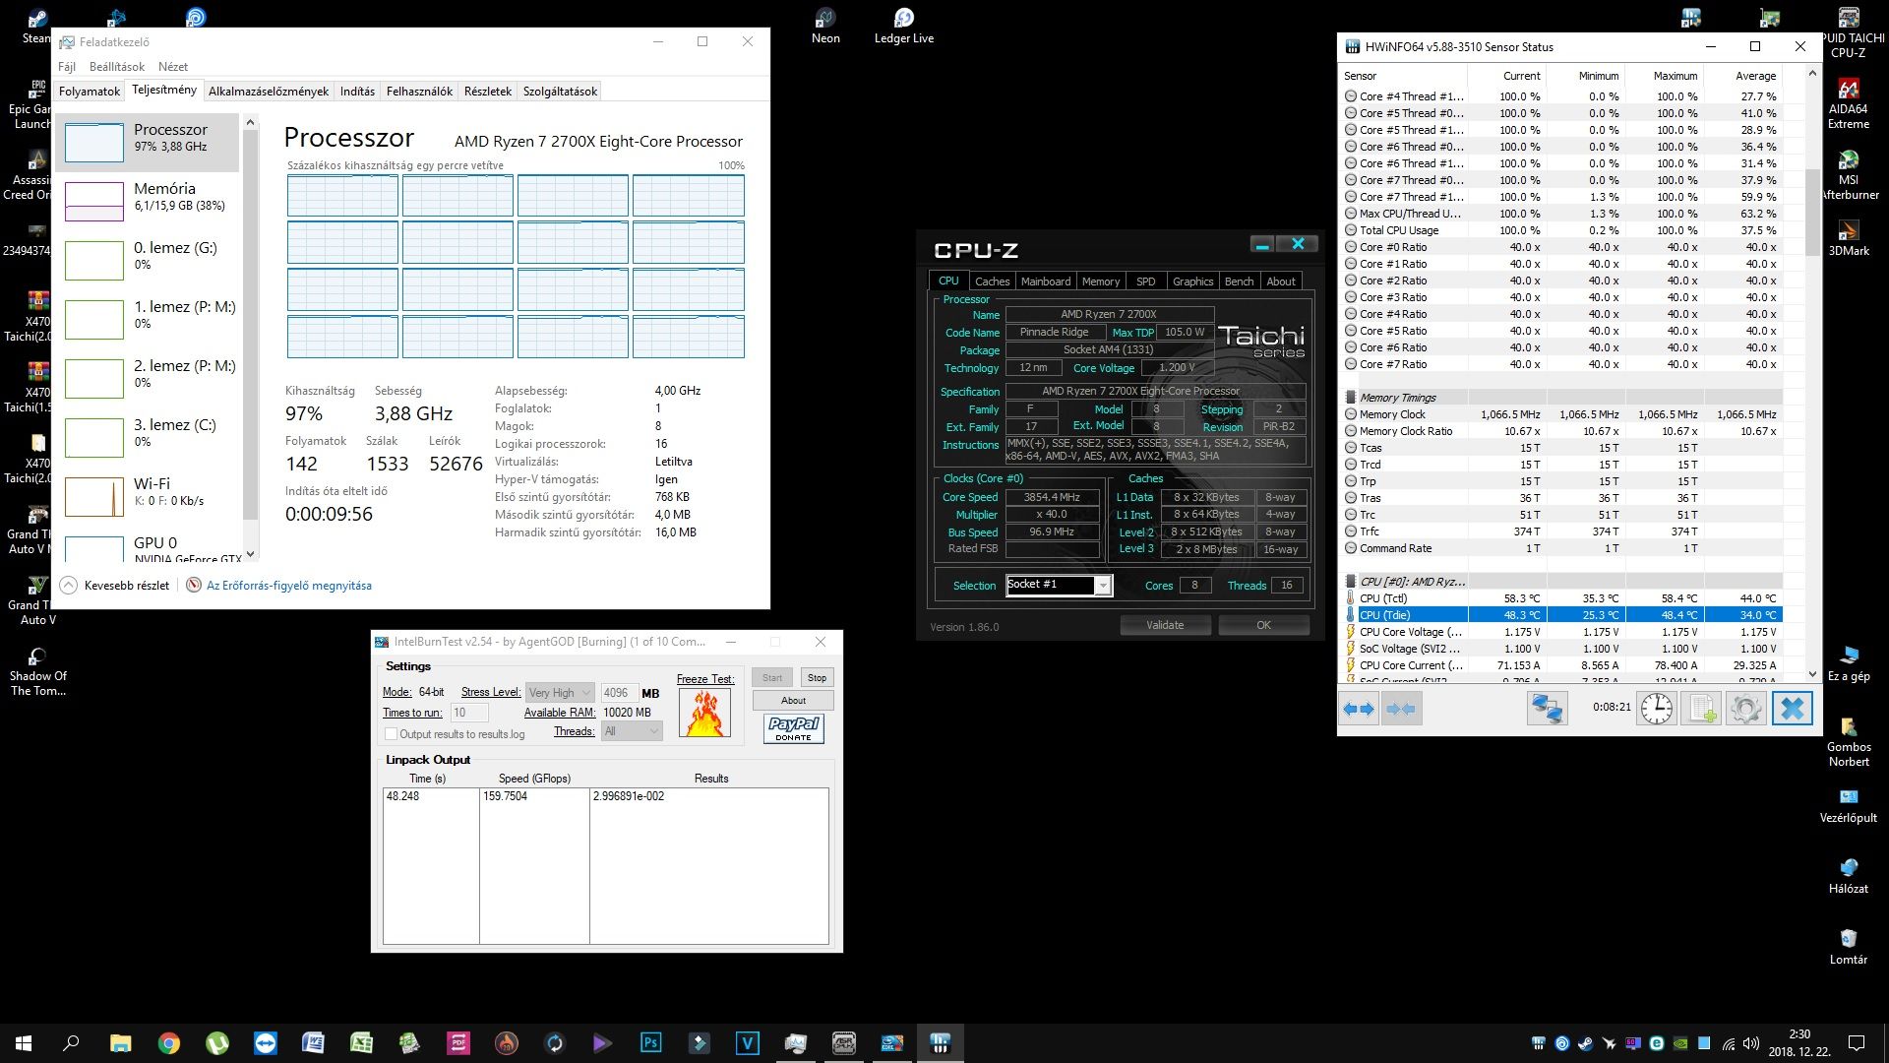This screenshot has width=1889, height=1063.
Task: Click Total CPU Usage row in HWiNFO
Action: pos(1562,230)
